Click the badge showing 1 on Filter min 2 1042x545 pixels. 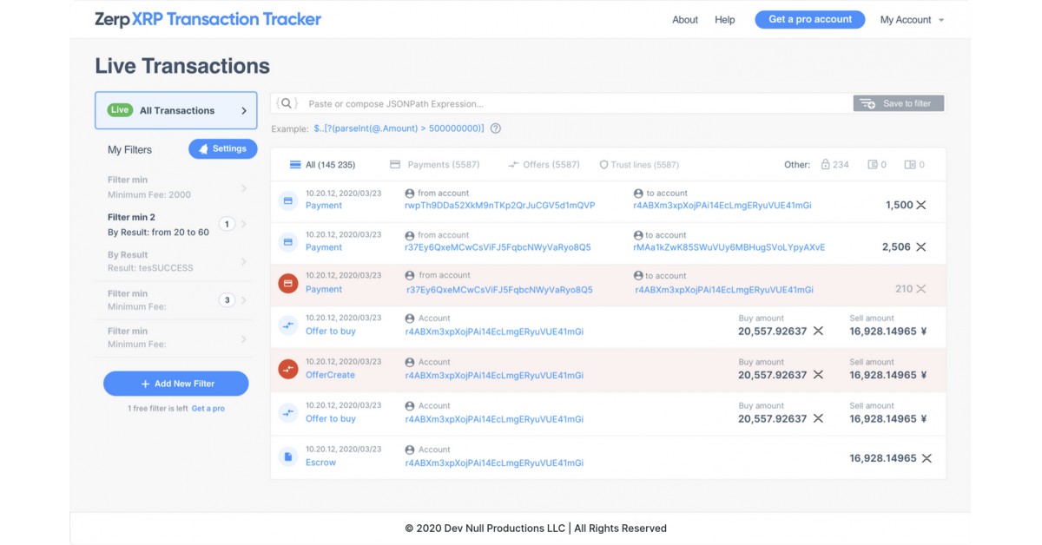(x=227, y=224)
